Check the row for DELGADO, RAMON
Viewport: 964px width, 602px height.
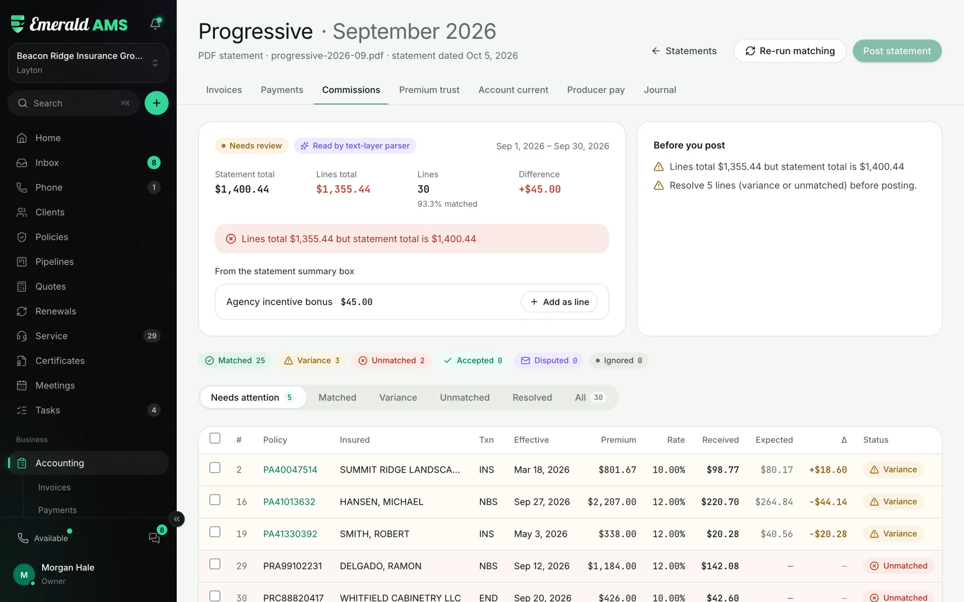pos(215,564)
